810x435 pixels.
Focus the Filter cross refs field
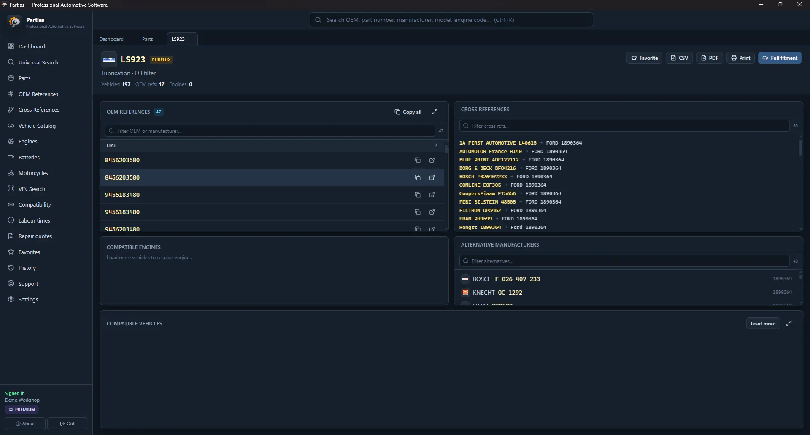(624, 126)
